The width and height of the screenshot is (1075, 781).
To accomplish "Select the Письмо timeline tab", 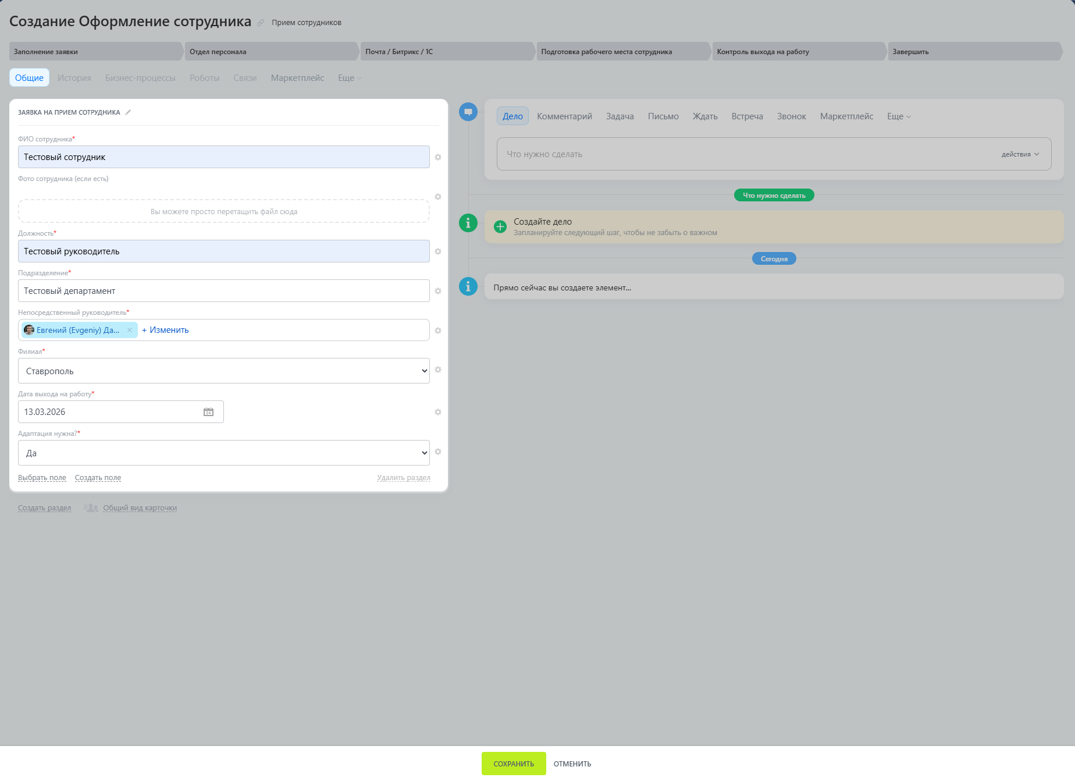I will [663, 116].
